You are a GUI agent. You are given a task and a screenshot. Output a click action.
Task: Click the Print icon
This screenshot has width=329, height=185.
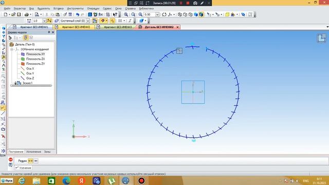[26, 14]
